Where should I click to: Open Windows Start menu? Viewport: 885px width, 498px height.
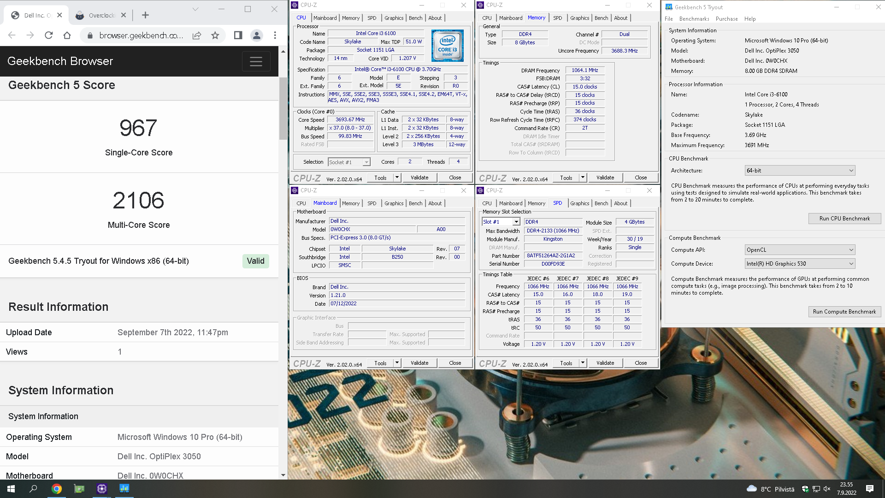11,489
